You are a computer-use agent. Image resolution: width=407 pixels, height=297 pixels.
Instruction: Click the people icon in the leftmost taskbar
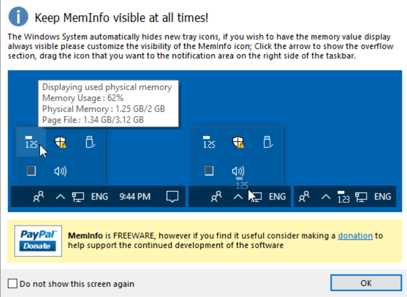[39, 197]
